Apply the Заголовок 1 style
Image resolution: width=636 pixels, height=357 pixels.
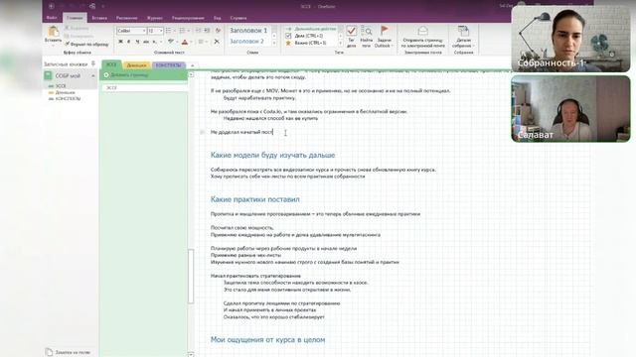tap(248, 31)
